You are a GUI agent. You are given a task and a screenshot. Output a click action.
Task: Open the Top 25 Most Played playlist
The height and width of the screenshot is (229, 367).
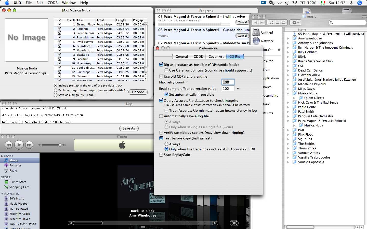(x=23, y=224)
